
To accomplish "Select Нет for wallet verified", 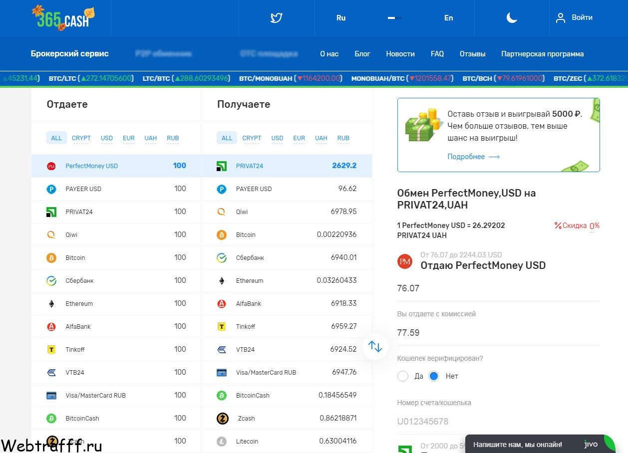I will [434, 376].
